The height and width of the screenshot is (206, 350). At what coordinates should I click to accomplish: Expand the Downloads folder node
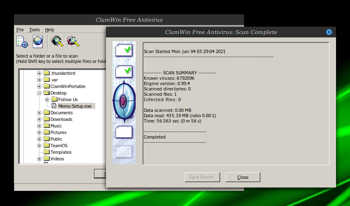(x=39, y=119)
